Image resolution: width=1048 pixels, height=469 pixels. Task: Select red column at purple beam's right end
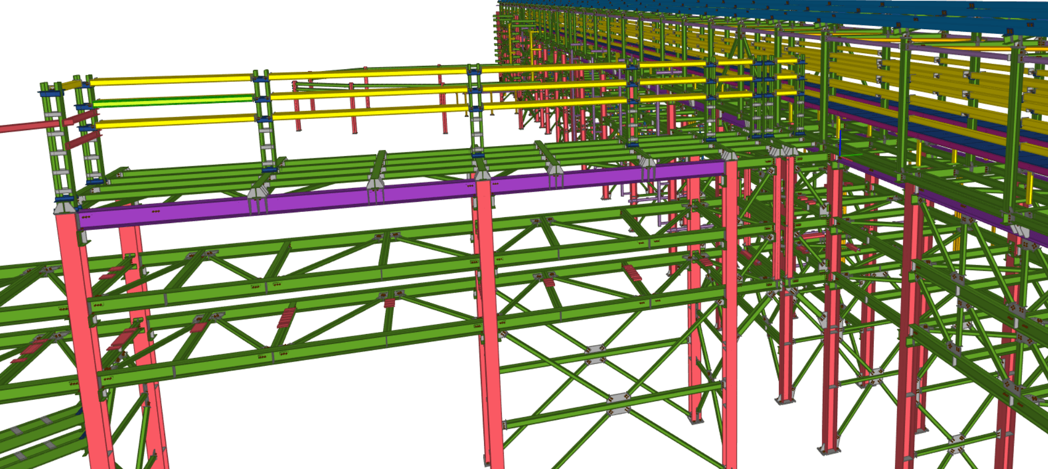[730, 319]
